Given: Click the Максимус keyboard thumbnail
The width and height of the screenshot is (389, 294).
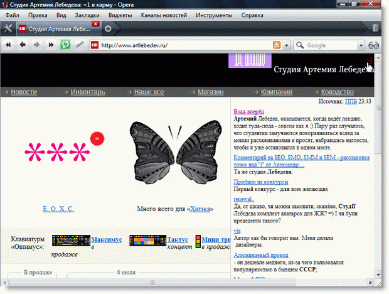Looking at the screenshot, I should click(71, 241).
